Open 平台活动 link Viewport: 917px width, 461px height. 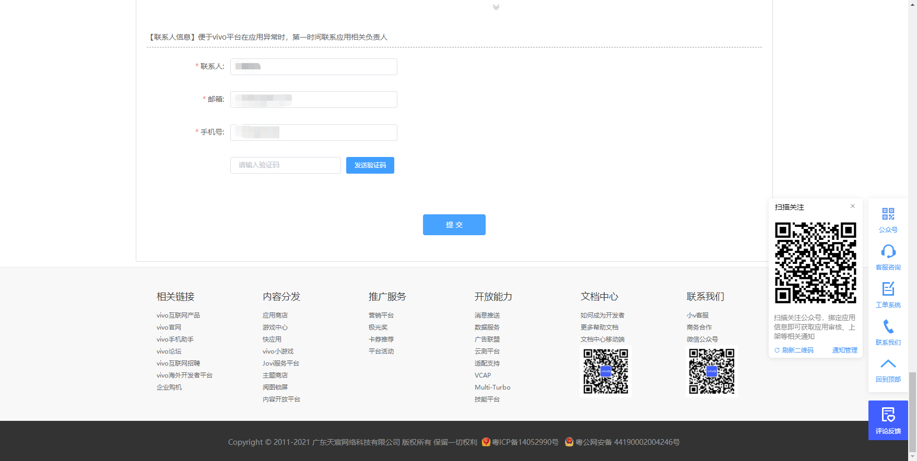(381, 351)
